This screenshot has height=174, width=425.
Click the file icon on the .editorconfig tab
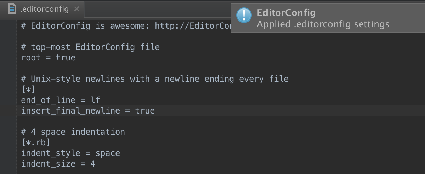point(12,9)
